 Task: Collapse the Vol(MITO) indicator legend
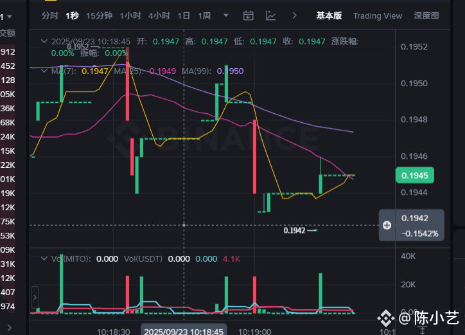[x=44, y=258]
